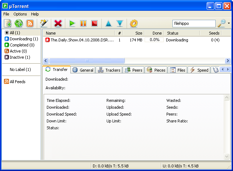Click the Add Torrent toolbar icon

(8, 23)
